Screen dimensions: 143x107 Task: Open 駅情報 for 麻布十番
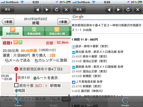55,86
